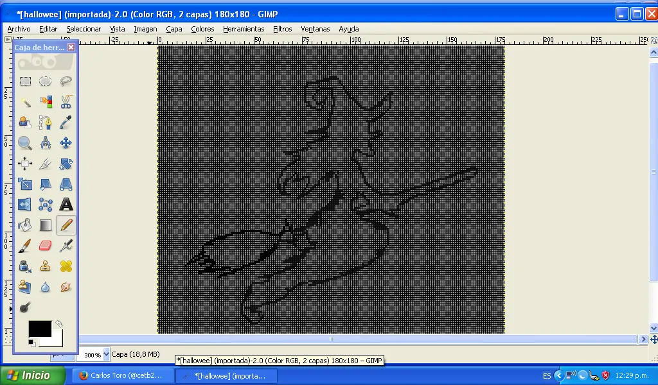The image size is (658, 385).
Task: Open the Ayuda menu
Action: (x=349, y=29)
